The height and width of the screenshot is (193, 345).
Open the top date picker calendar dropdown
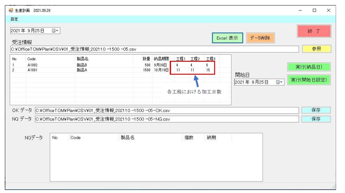coord(55,31)
